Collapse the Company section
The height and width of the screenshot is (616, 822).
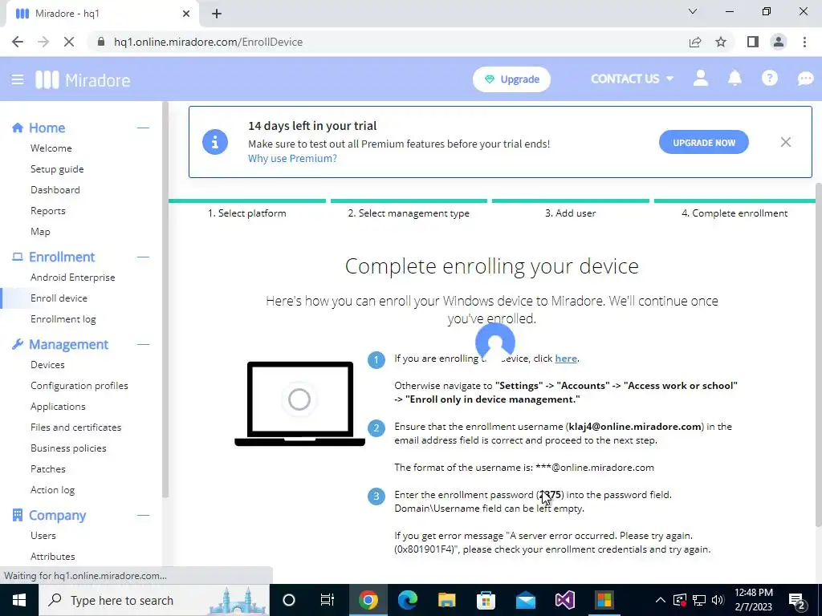[143, 515]
